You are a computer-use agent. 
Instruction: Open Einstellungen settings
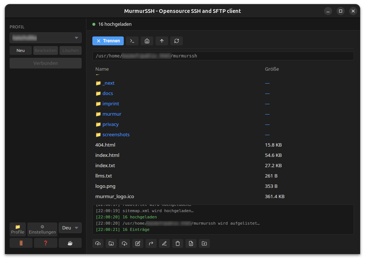pyautogui.click(x=42, y=229)
